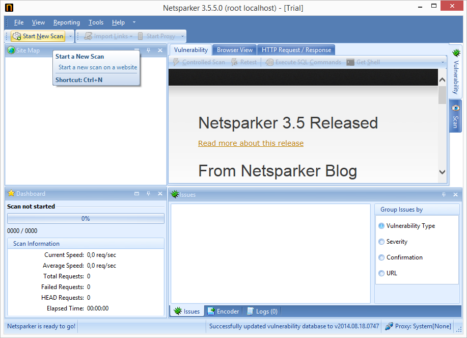Image resolution: width=467 pixels, height=338 pixels.
Task: Click the Dashboard star icon
Action: 11,193
